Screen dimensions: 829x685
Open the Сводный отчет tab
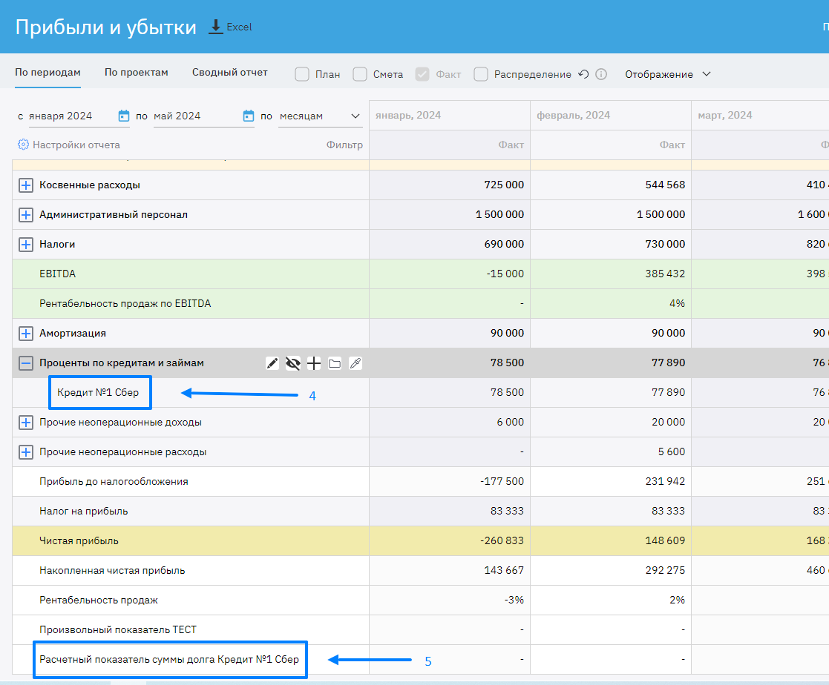click(229, 73)
